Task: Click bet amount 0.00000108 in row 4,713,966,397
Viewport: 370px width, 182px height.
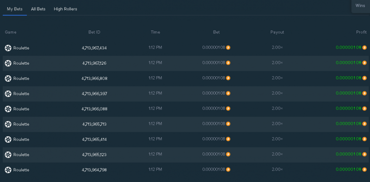Action: (x=214, y=93)
